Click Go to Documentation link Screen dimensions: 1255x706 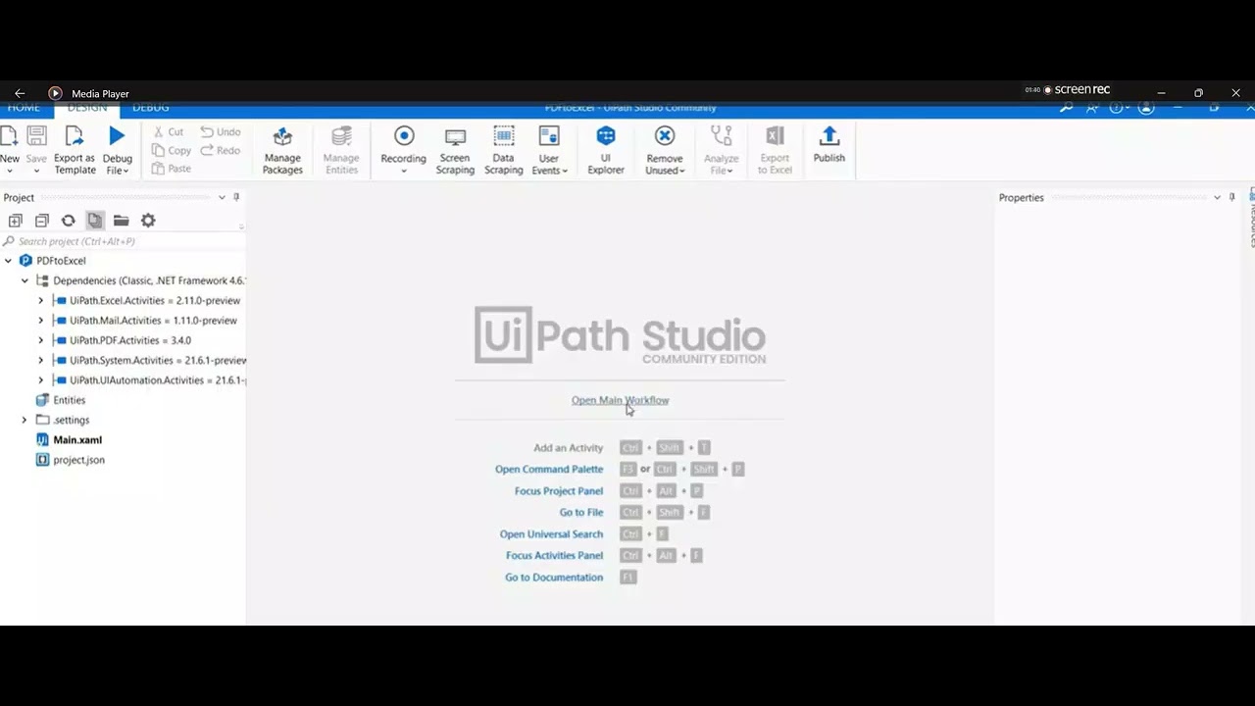554,578
